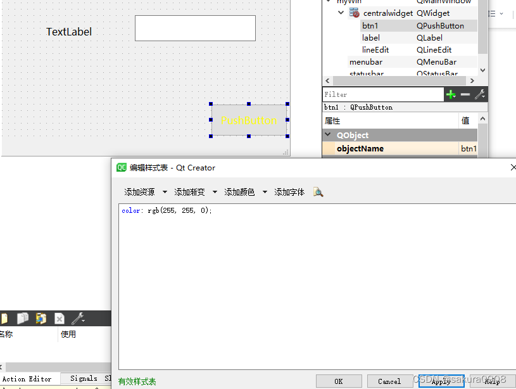This screenshot has width=516, height=389.
Task: Open the wrench dropdown in resource toolbar
Action: 79,319
